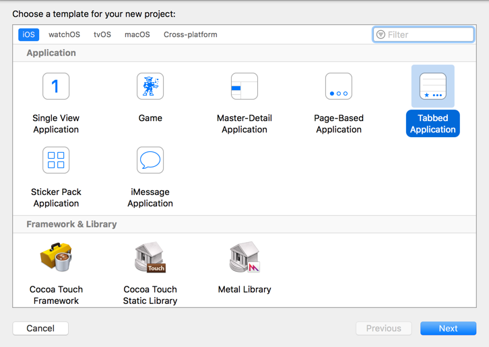Open the tvOS templates tab
The image size is (489, 347).
pos(102,34)
